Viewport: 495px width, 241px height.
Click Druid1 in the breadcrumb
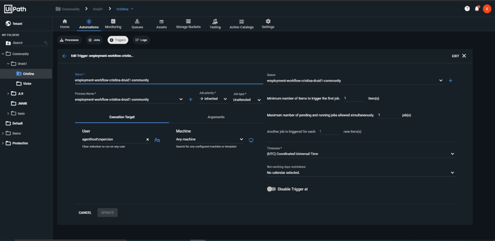tap(98, 9)
